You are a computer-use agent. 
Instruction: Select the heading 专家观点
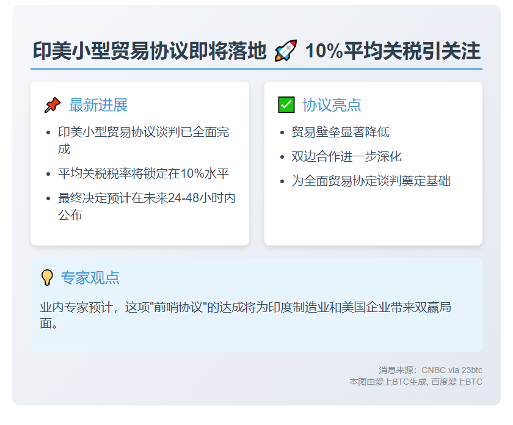[x=90, y=278]
